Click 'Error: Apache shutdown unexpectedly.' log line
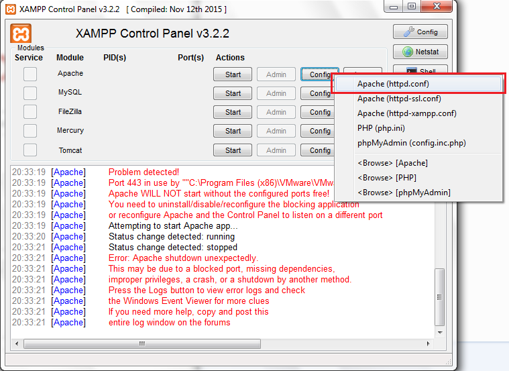The image size is (509, 371). (x=183, y=258)
